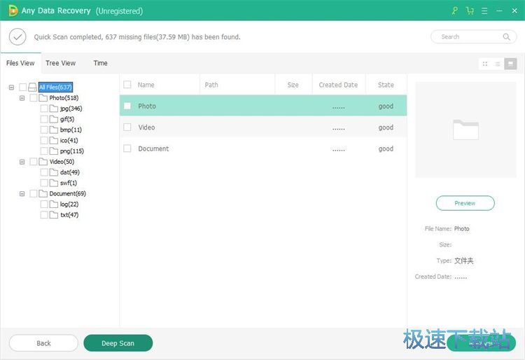Check the Photo row checkbox in file list
The image size is (525, 360).
(x=127, y=106)
